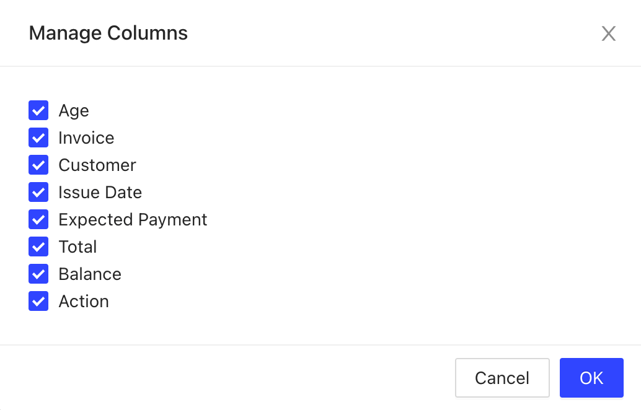Close the Manage Columns dialog with X
641x410 pixels.
[x=608, y=33]
